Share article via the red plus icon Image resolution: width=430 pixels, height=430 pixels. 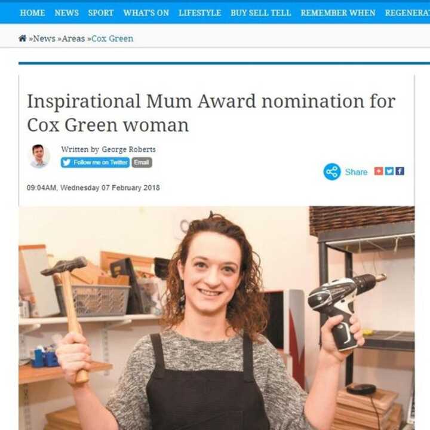[379, 171]
